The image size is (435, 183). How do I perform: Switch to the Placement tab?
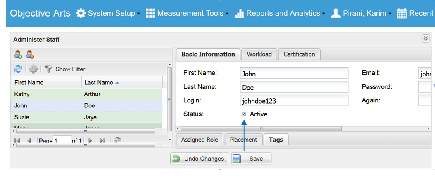(243, 140)
